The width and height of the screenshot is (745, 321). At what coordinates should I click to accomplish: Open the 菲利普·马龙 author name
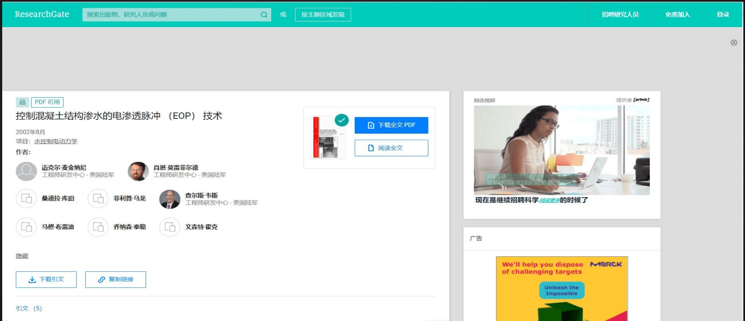click(x=130, y=198)
